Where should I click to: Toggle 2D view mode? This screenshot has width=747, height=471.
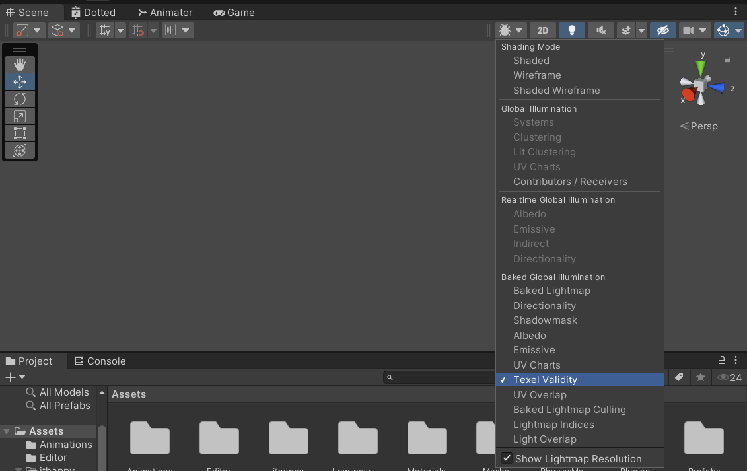click(x=542, y=30)
